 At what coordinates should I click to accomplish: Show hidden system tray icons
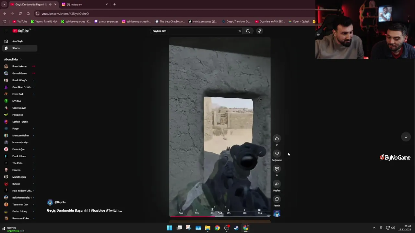click(374, 228)
